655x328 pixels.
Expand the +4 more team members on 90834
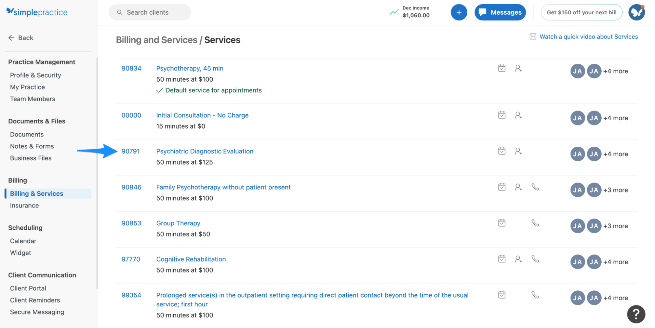click(616, 71)
